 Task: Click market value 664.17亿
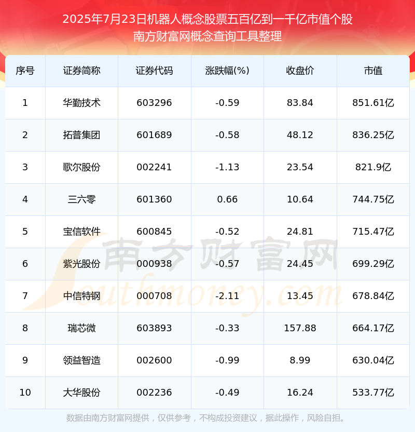[x=373, y=328]
